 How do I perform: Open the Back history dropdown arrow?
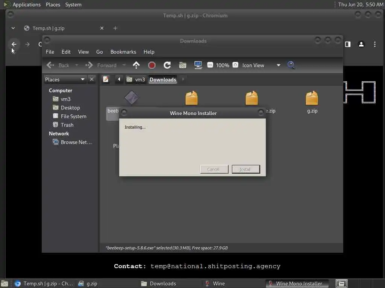click(77, 65)
